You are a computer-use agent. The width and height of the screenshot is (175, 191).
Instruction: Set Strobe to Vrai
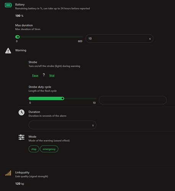click(x=52, y=75)
